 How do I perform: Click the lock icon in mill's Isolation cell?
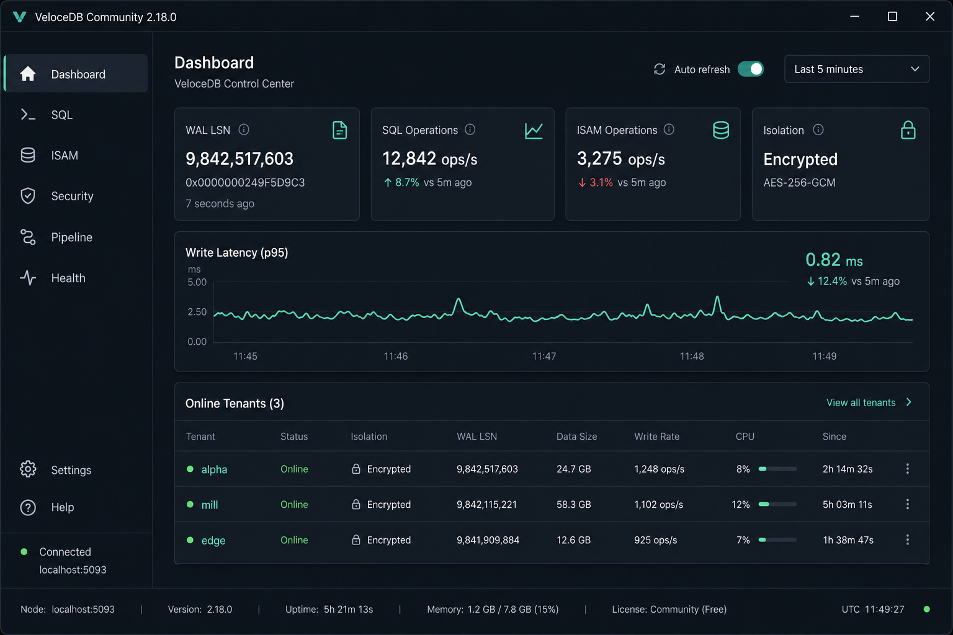pos(356,504)
